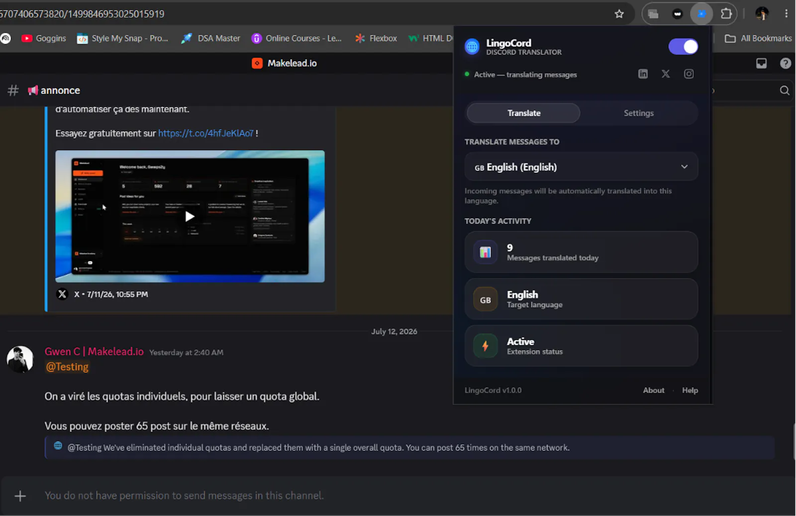Open the Online Courses bookmark

[x=297, y=38]
